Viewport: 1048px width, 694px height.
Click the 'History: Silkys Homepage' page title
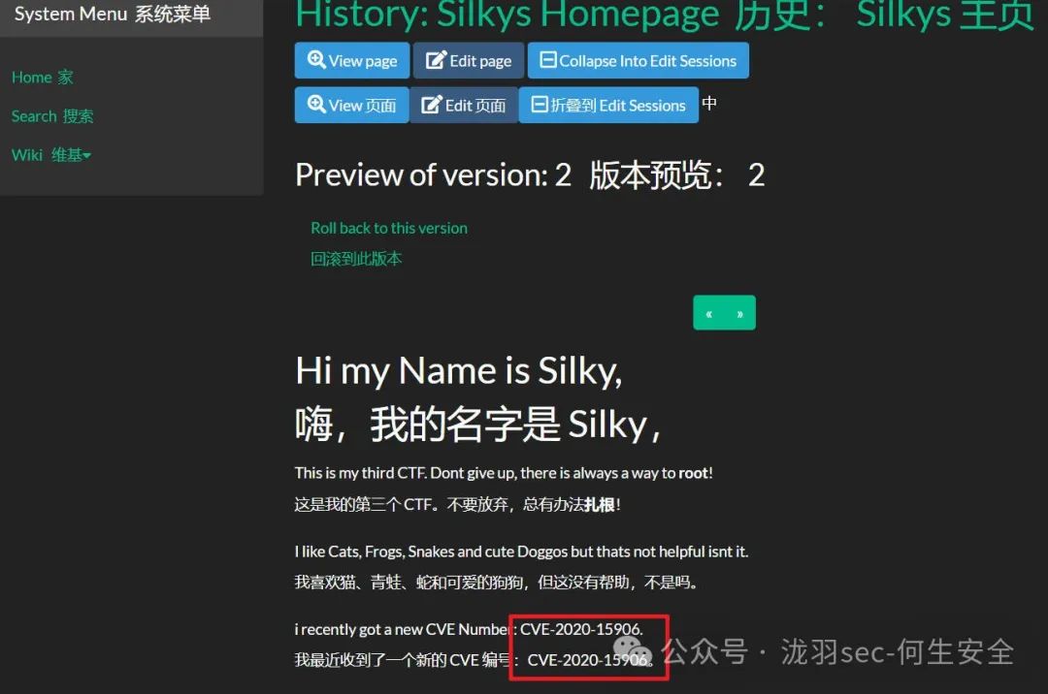508,15
